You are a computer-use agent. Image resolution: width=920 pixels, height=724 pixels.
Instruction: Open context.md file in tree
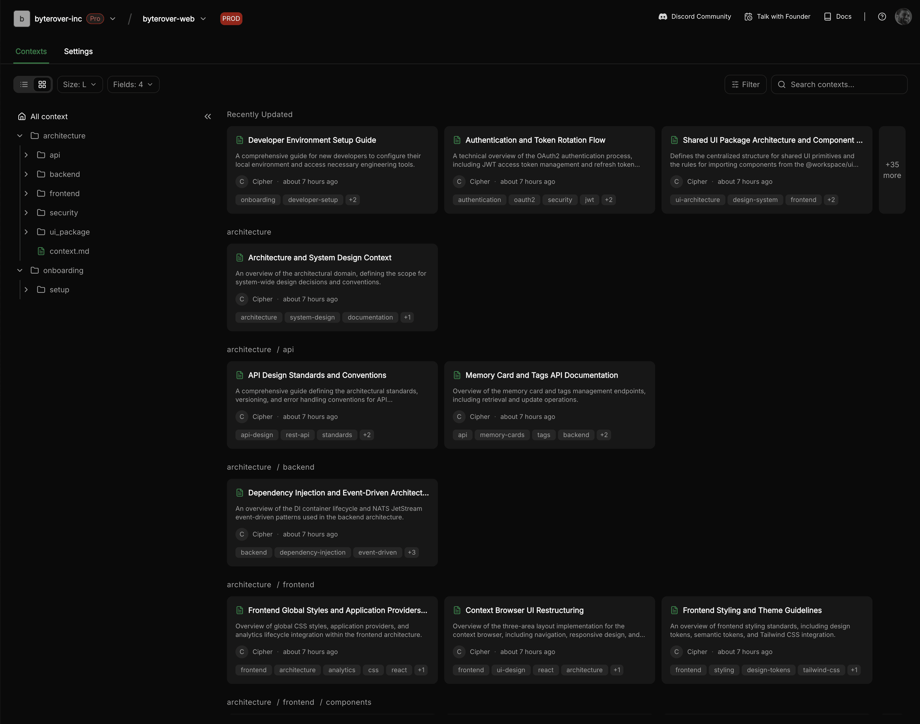pos(69,251)
